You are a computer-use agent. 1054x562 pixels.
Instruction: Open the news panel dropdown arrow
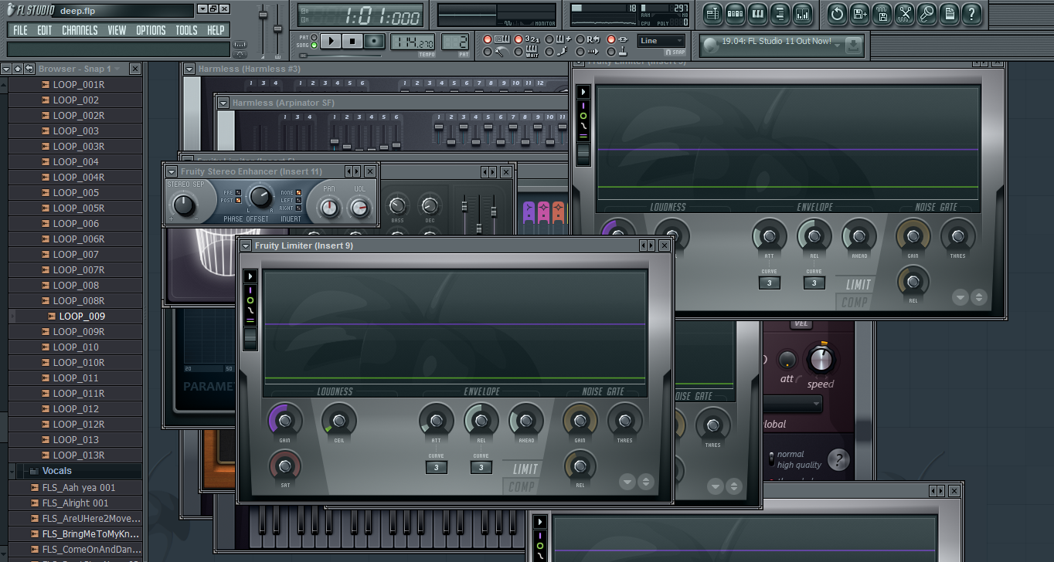838,46
